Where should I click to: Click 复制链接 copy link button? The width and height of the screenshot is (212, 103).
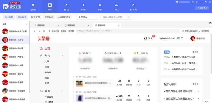tap(204, 31)
